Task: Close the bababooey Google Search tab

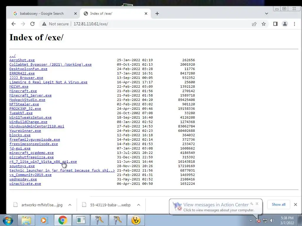Action: 75,14
